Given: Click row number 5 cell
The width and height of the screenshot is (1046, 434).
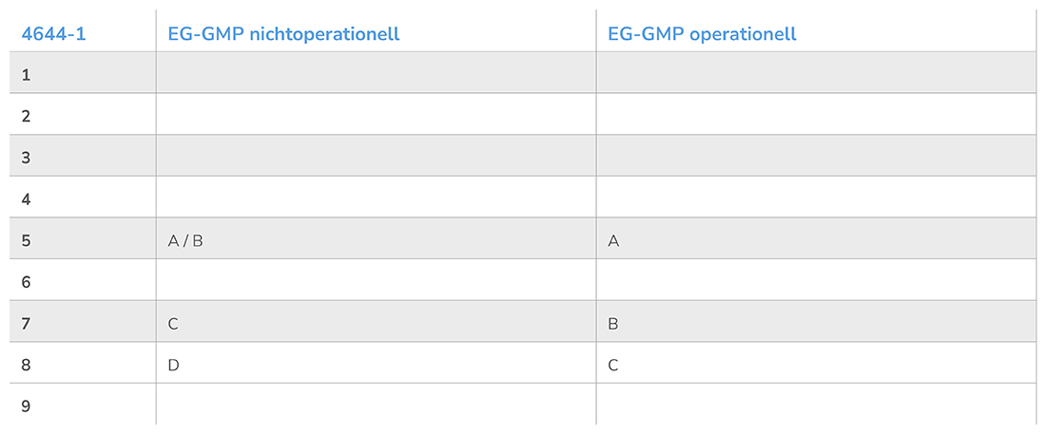Looking at the screenshot, I should click(x=26, y=241).
